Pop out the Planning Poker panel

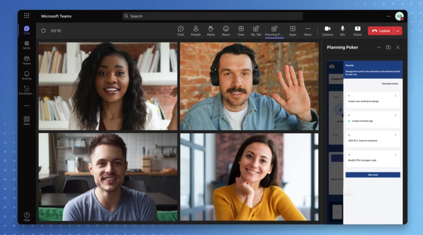coord(388,47)
